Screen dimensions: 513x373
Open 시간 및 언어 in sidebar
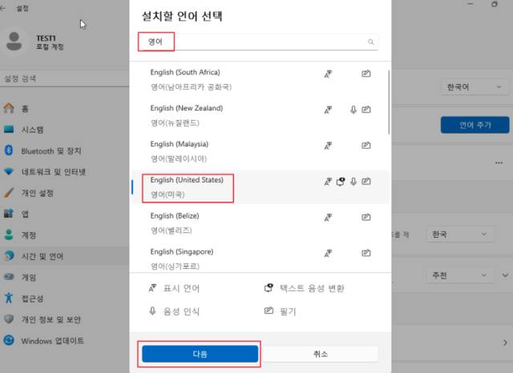click(48, 256)
